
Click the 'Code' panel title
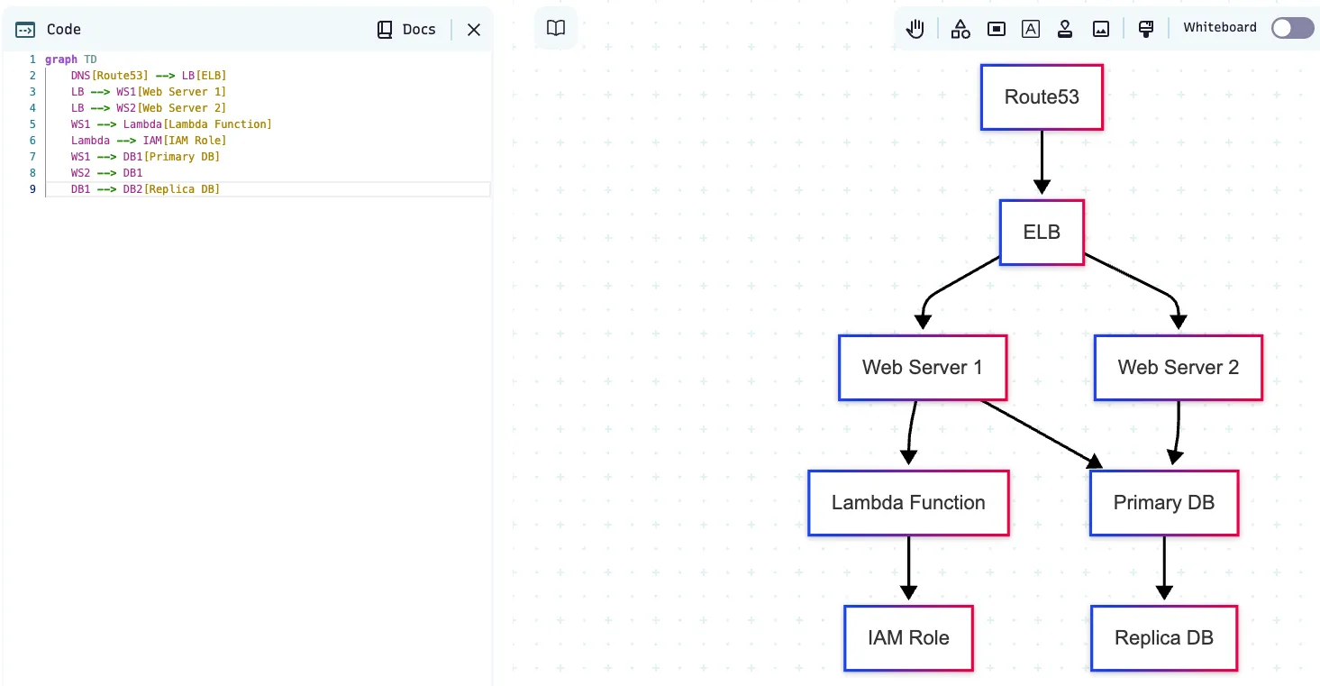pyautogui.click(x=64, y=30)
